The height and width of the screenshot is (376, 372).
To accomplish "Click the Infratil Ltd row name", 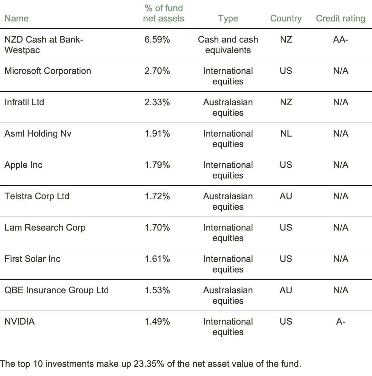I will point(24,102).
